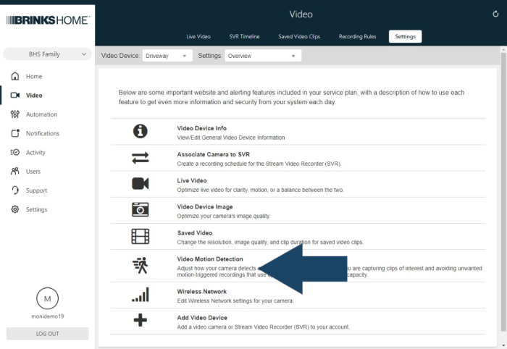The width and height of the screenshot is (507, 349).
Task: Open Users from the sidebar
Action: (x=33, y=172)
